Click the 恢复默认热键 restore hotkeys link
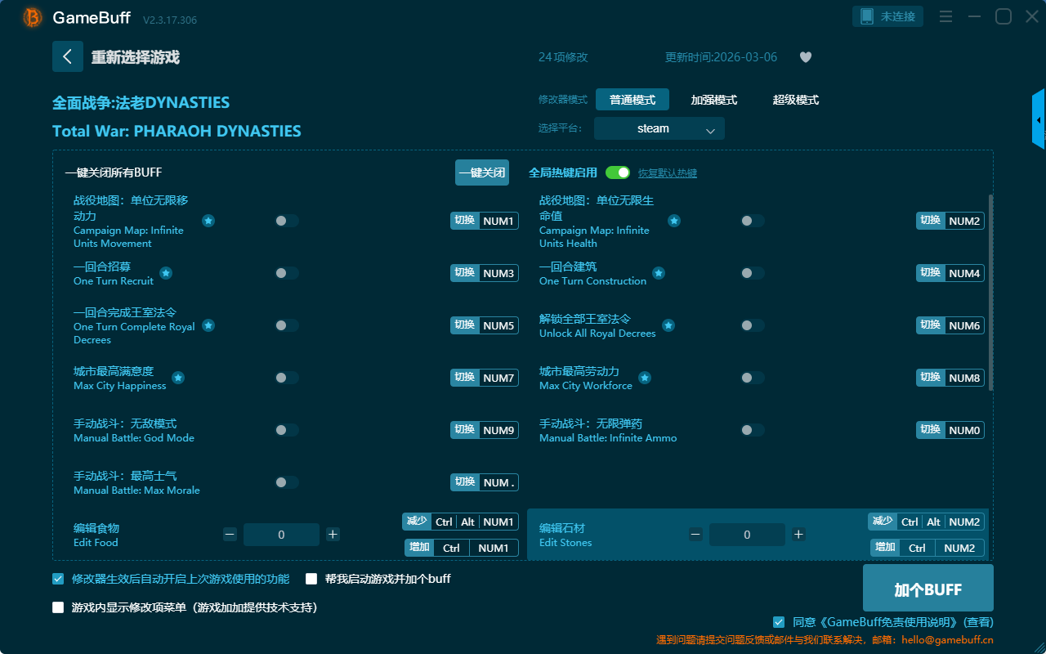1046x654 pixels. [x=667, y=173]
